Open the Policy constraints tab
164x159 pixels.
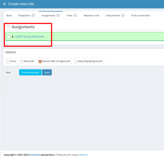[141, 16]
